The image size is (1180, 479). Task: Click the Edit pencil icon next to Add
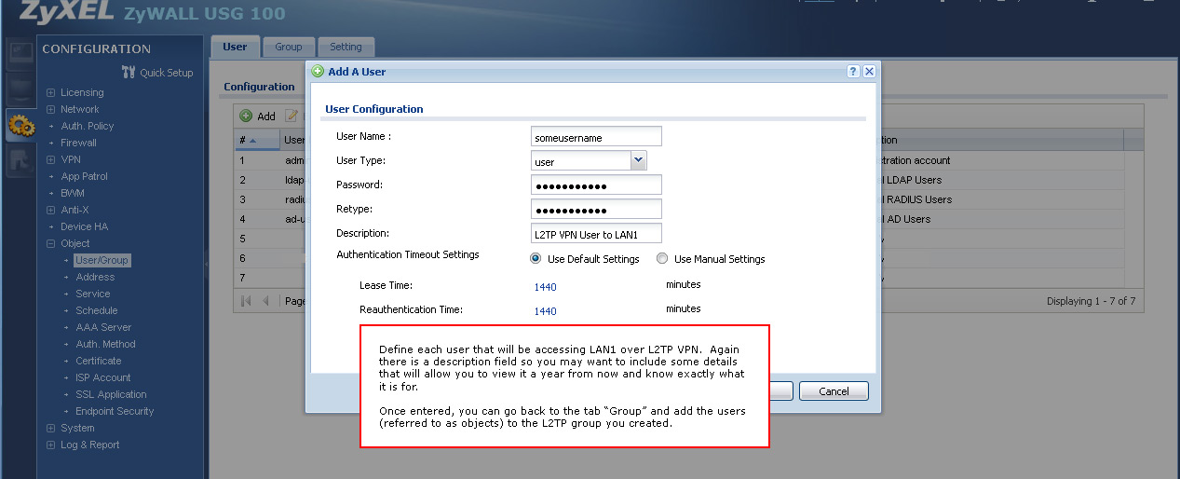tap(291, 116)
